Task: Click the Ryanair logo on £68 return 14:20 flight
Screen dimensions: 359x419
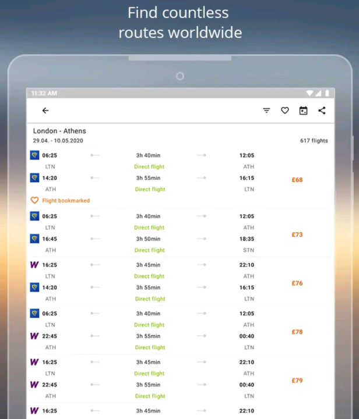Action: (34, 177)
